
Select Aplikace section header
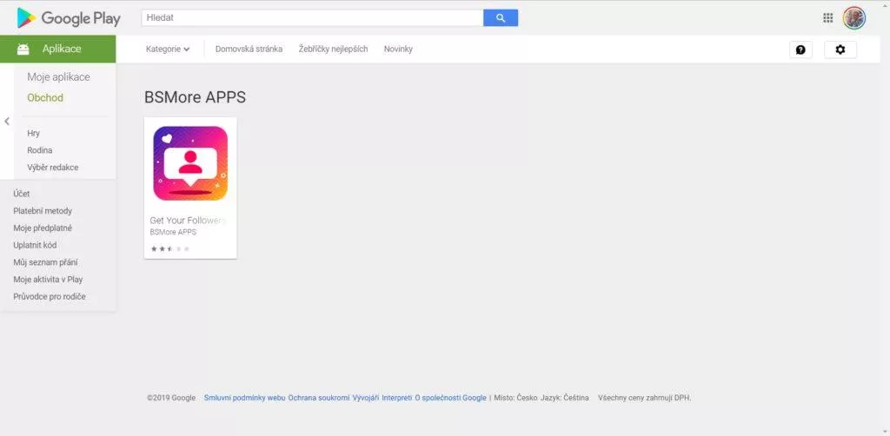58,50
